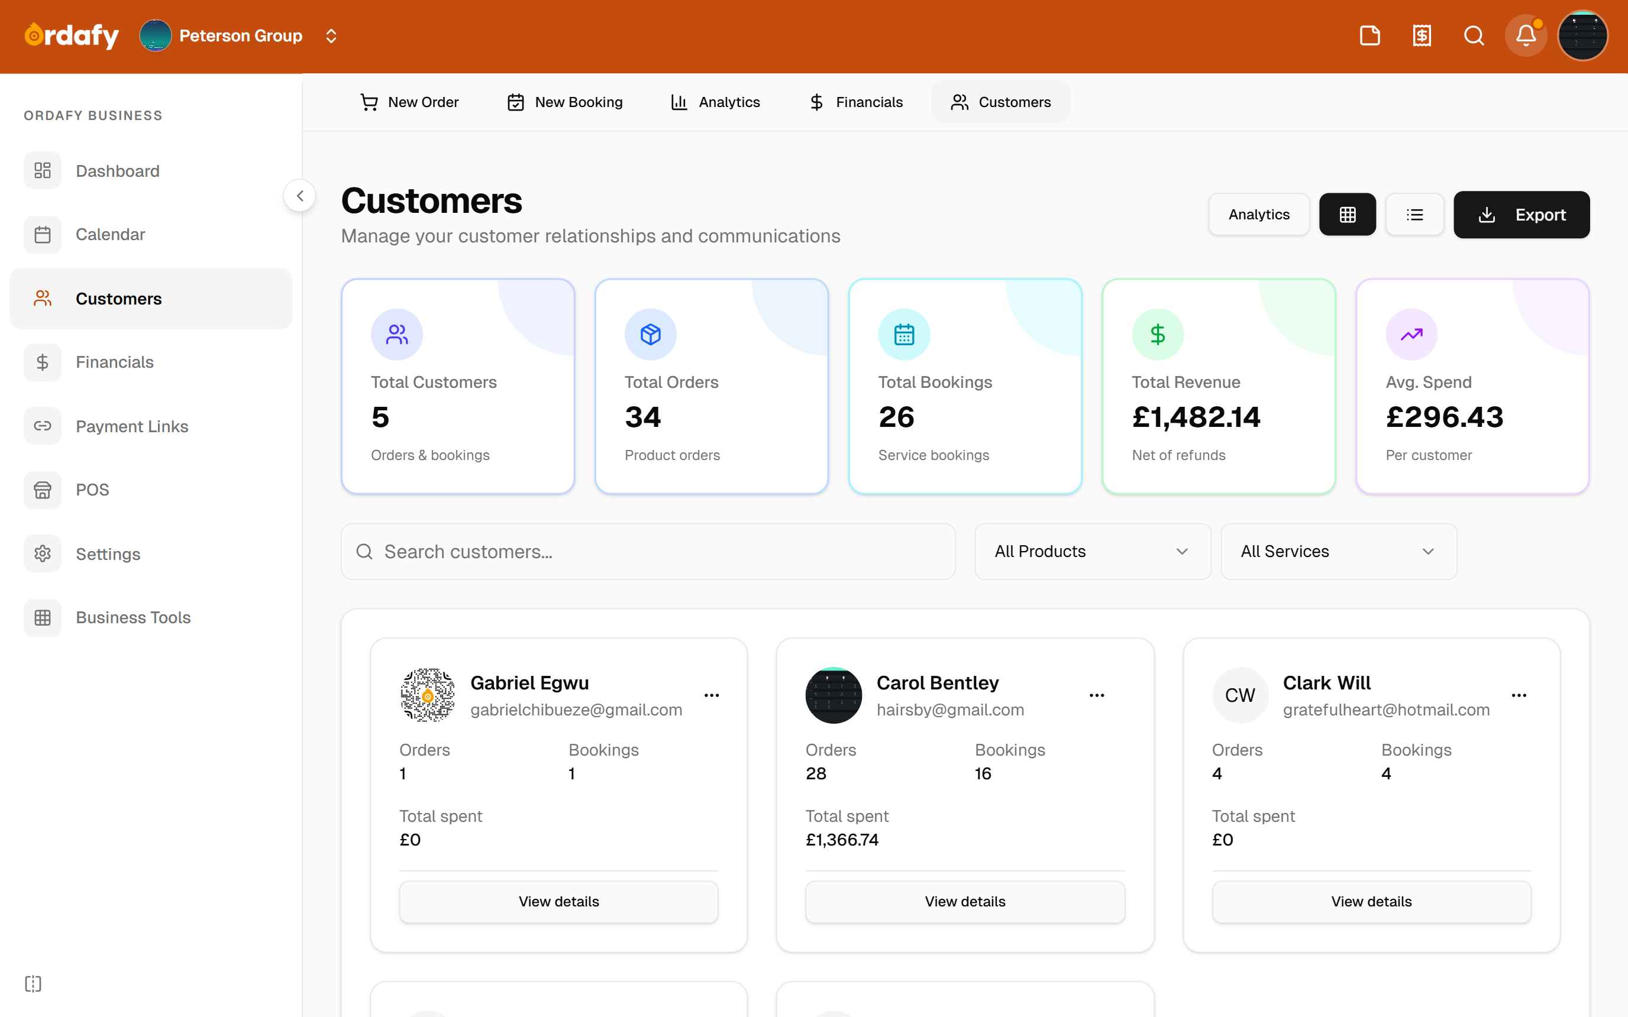Switch to the Financials top tab
The image size is (1628, 1017).
[856, 102]
